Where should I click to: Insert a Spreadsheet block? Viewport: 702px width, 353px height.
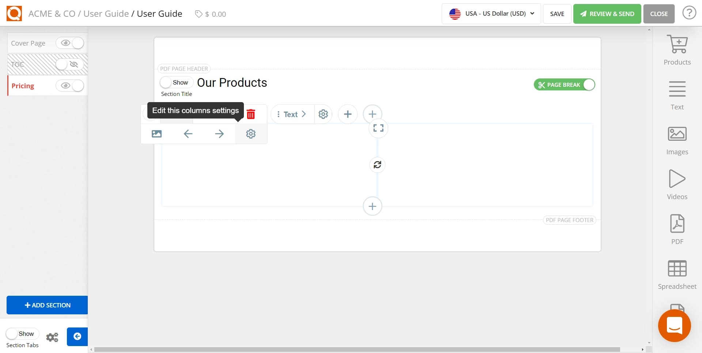point(677,273)
